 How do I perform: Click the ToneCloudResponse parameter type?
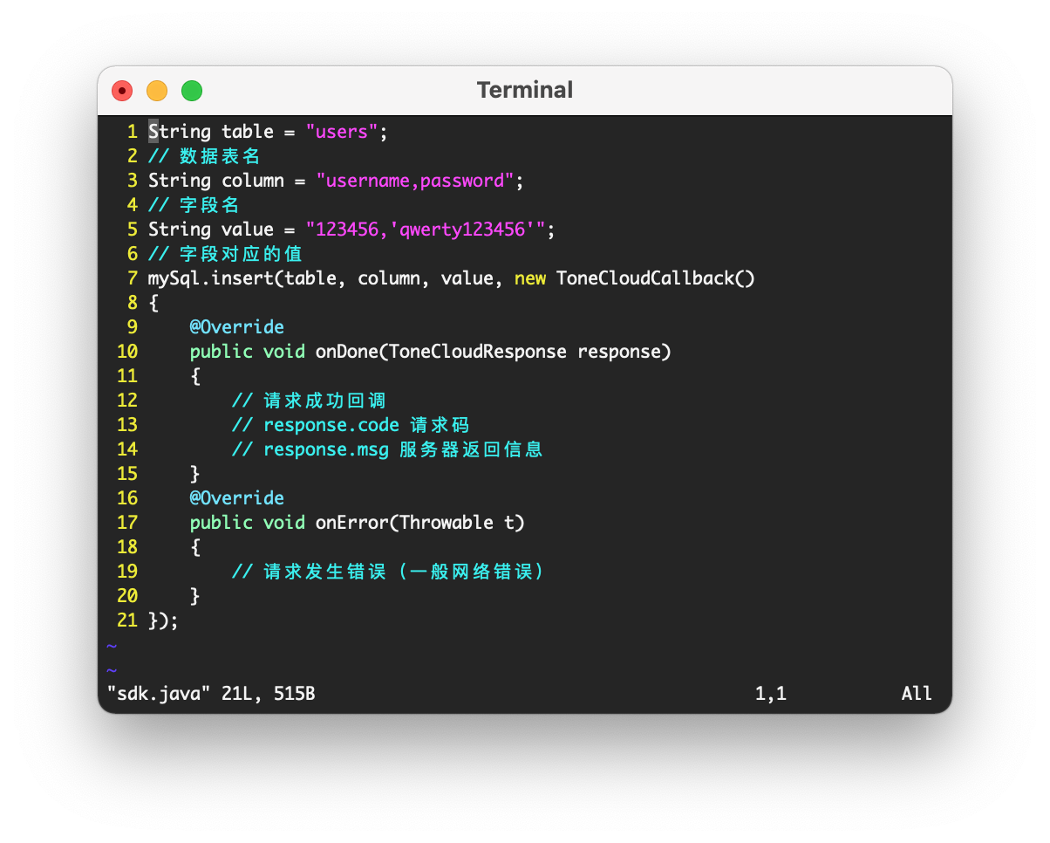[x=477, y=352]
